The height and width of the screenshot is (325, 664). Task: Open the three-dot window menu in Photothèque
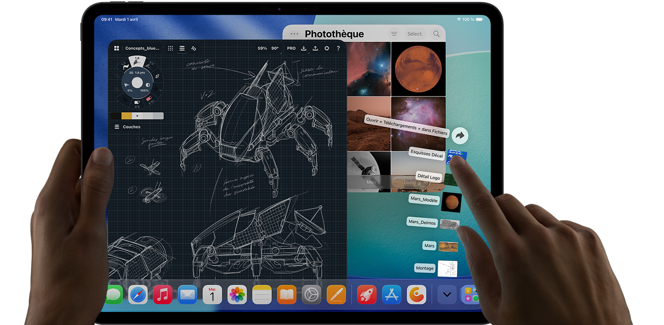[x=294, y=34]
